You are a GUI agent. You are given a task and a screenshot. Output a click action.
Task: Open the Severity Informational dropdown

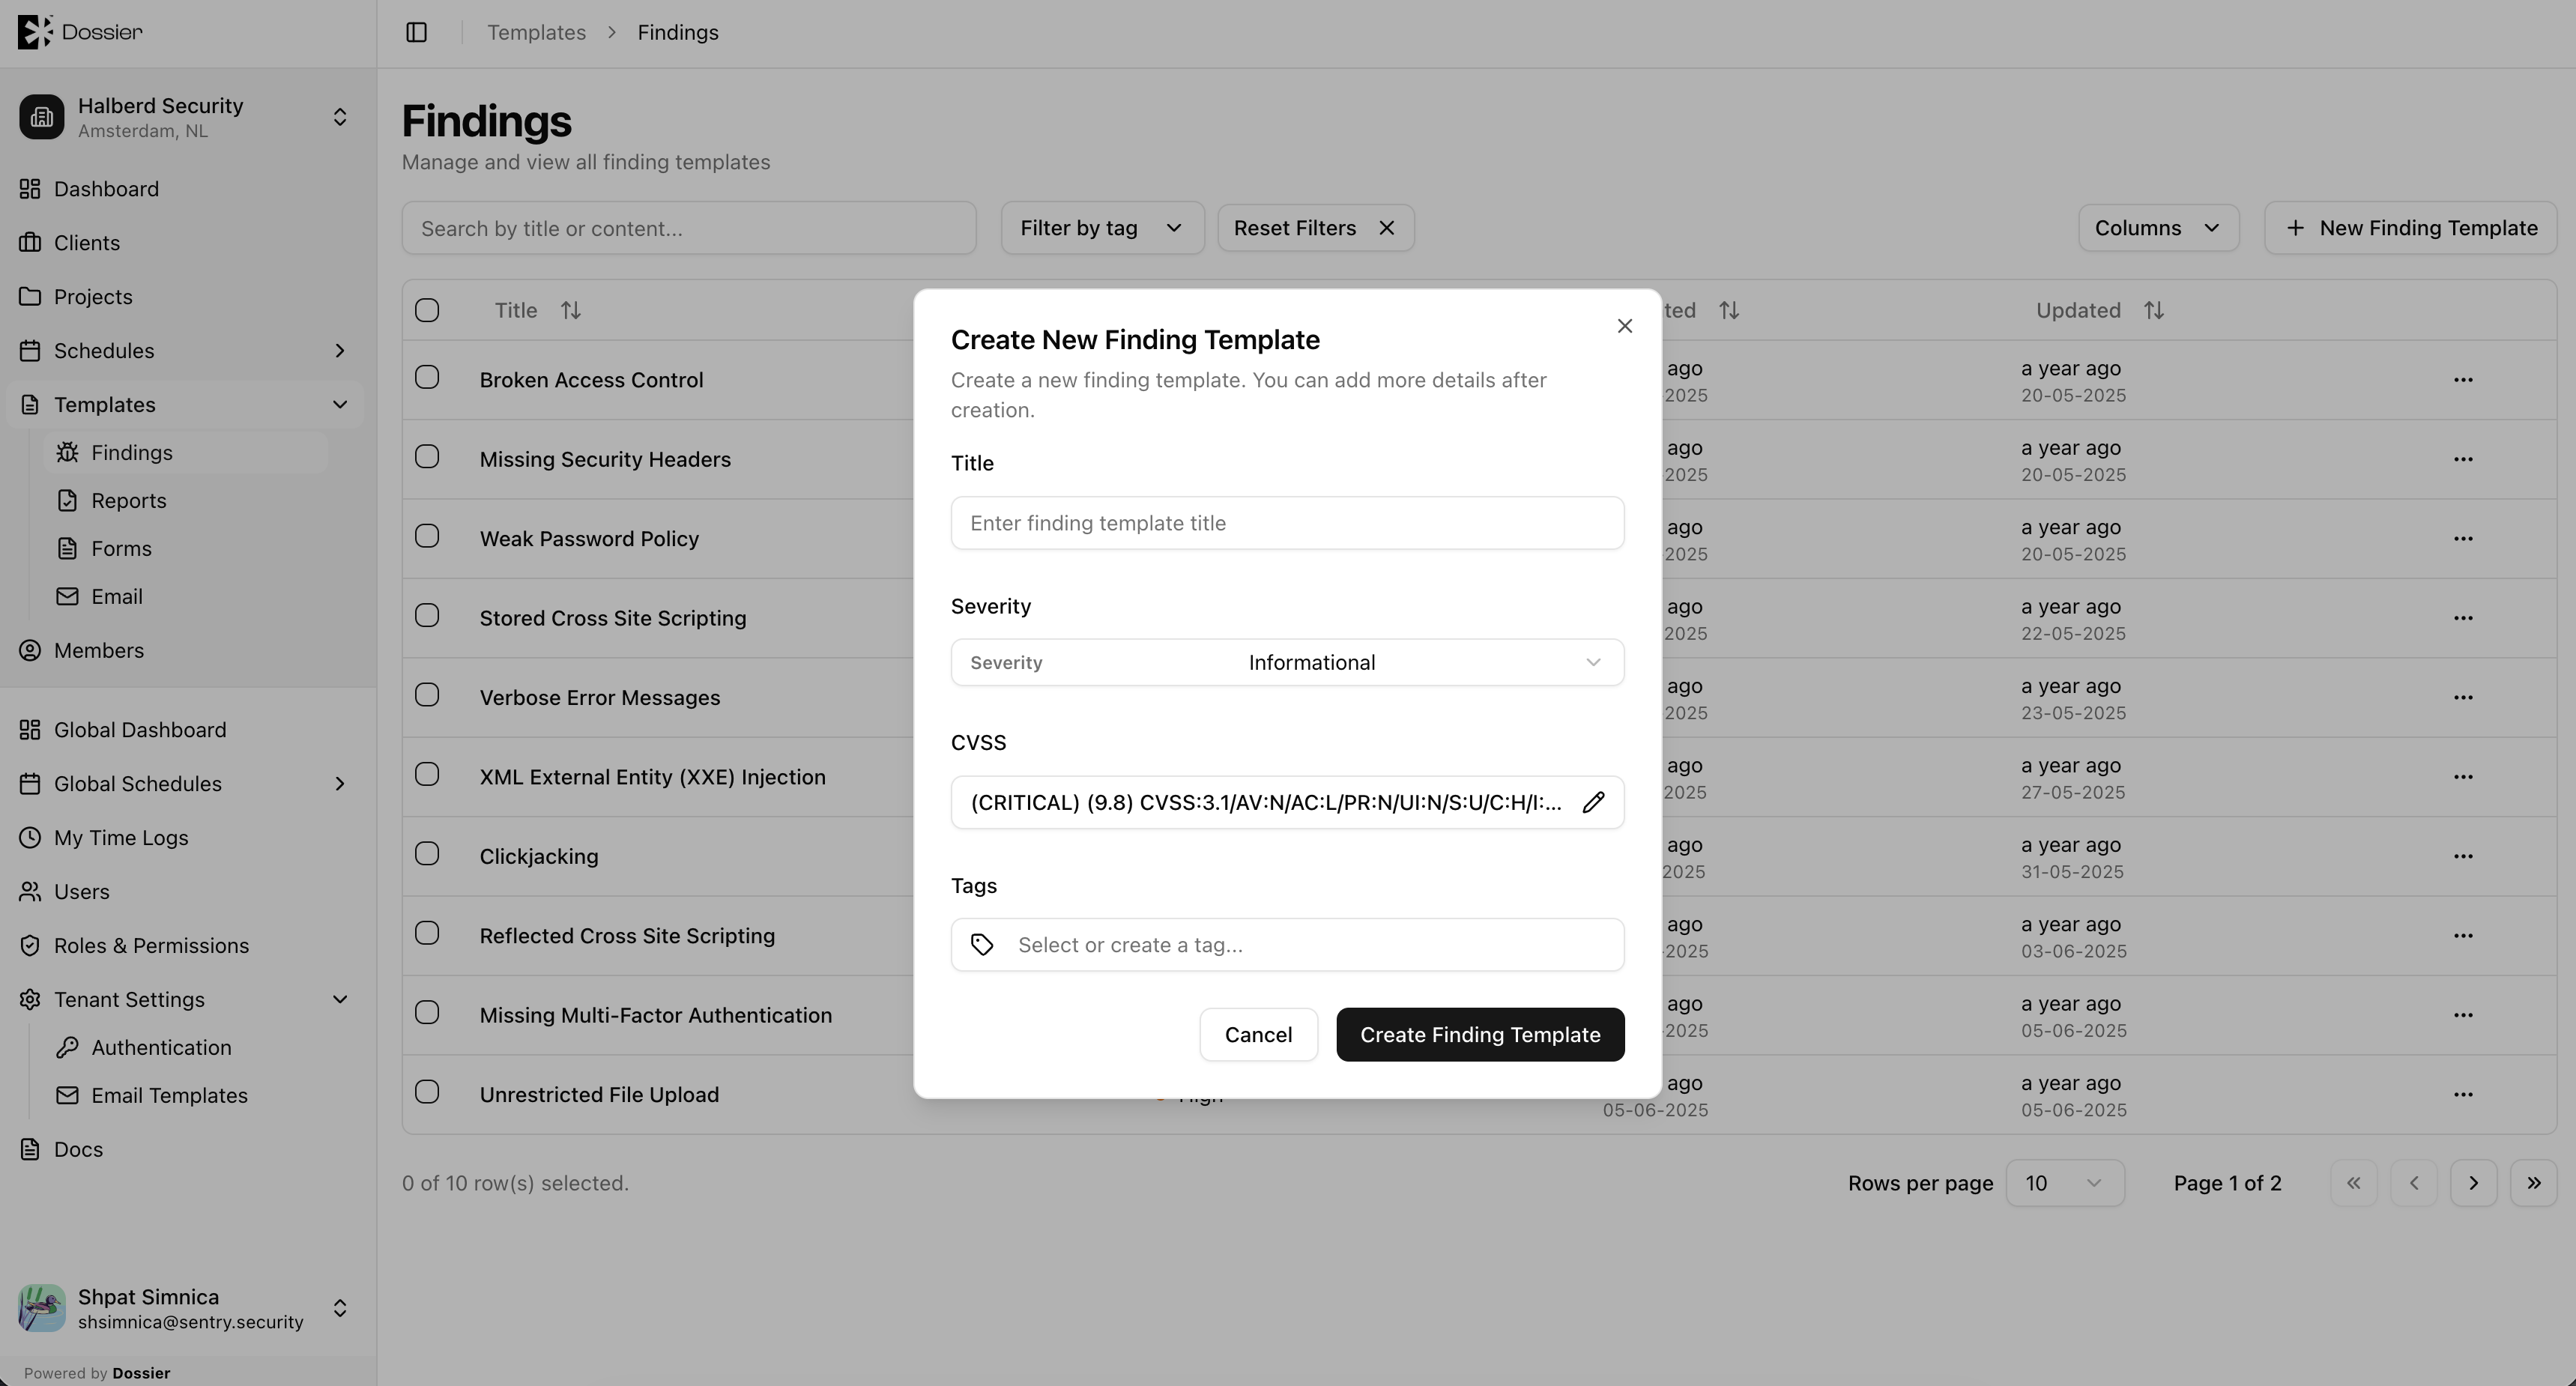click(1287, 662)
